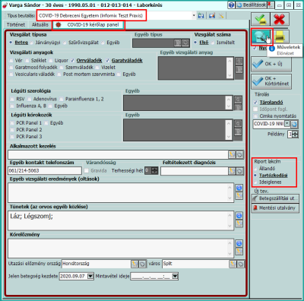
Task: Click the Mentési utalvány button
Action: [x=275, y=208]
